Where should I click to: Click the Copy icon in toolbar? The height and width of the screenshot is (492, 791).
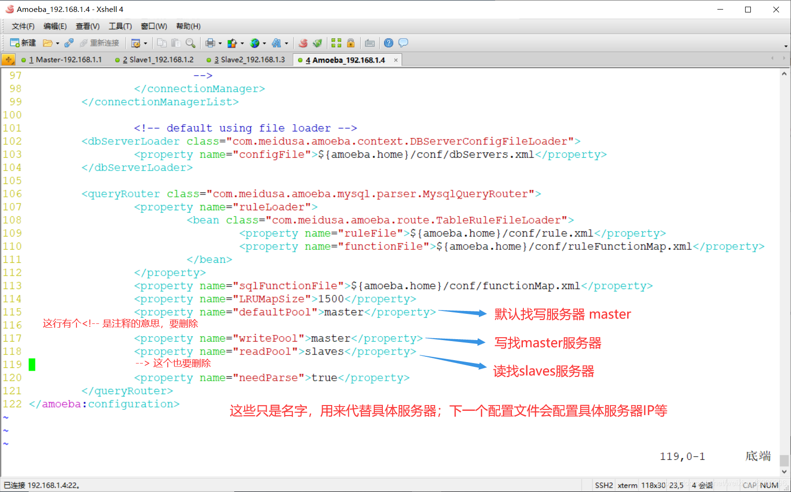(x=162, y=43)
